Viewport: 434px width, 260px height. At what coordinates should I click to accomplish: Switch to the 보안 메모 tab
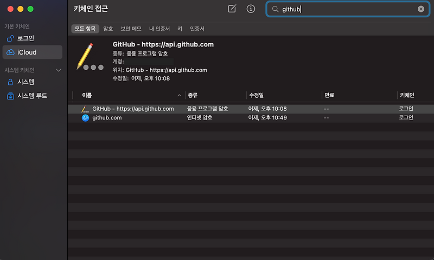coord(131,29)
